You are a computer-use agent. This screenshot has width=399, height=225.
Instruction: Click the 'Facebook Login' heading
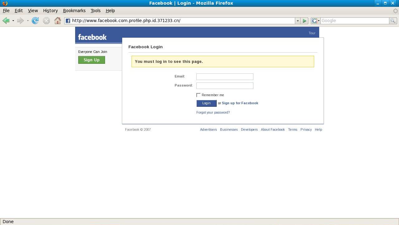point(146,47)
